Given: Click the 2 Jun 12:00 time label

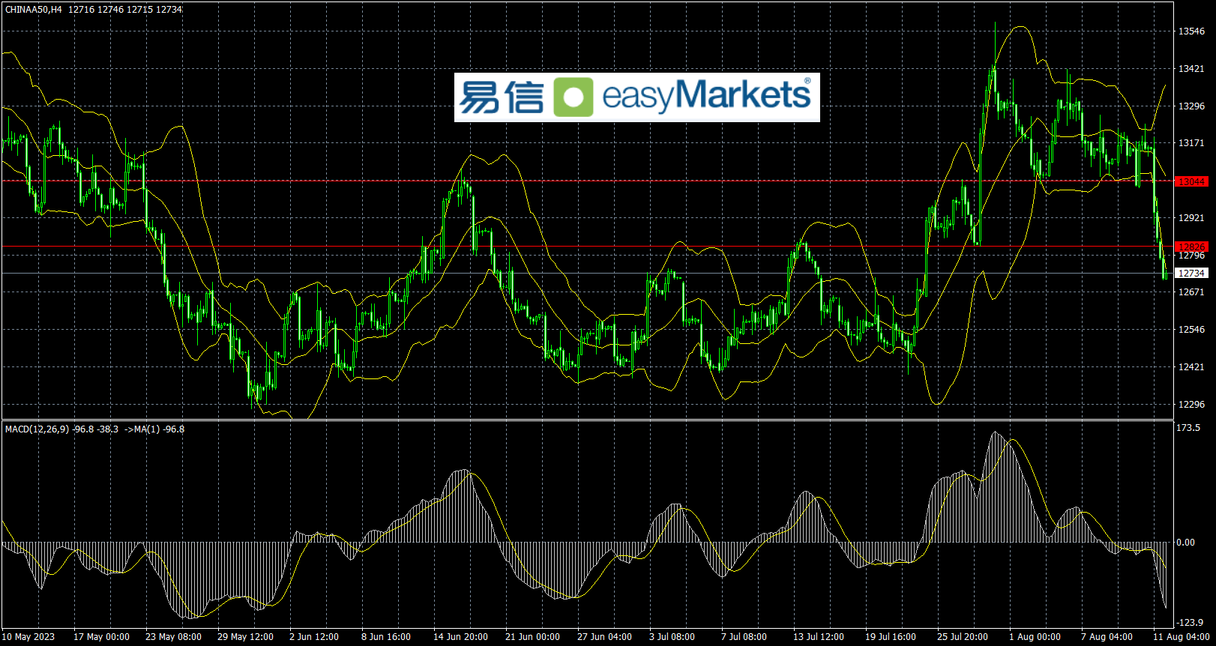Looking at the screenshot, I should pos(314,637).
